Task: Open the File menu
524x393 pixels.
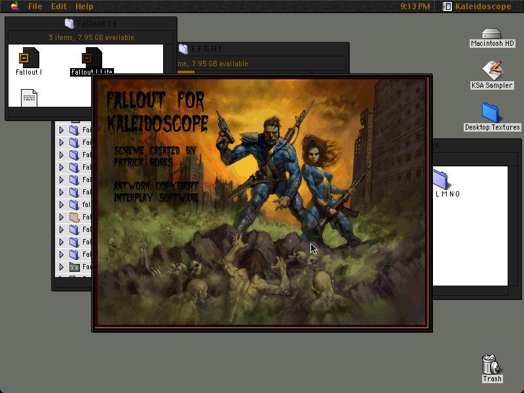Action: 35,7
